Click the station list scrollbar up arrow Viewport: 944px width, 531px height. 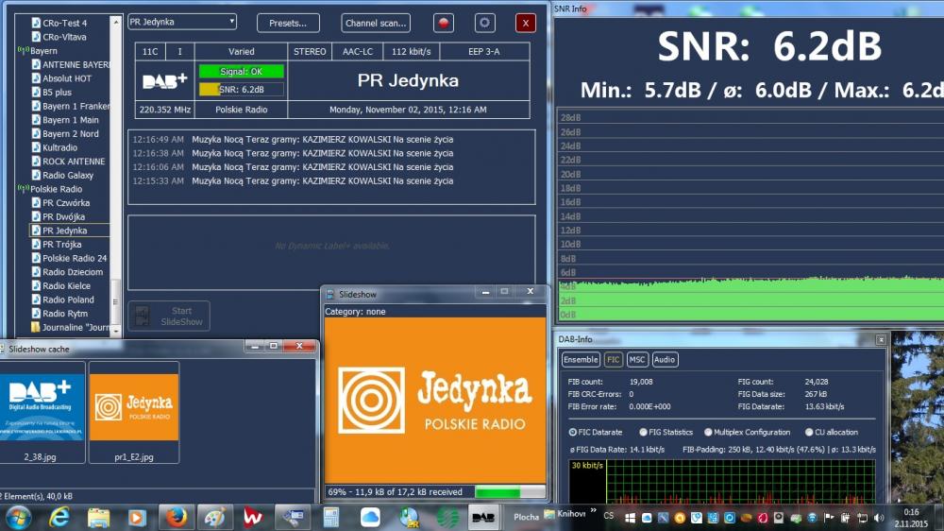tap(115, 22)
